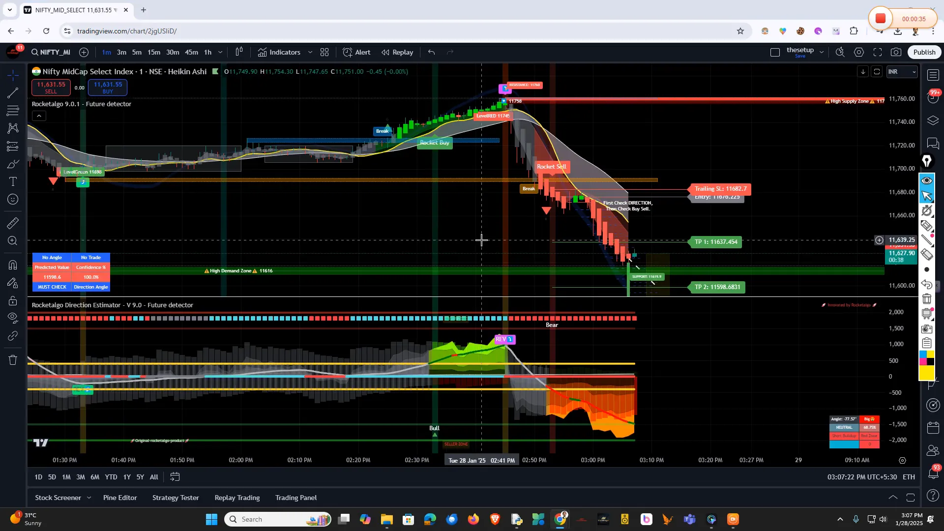Toggle the layout checkbox near thesetup
This screenshot has width=944, height=531.
tap(775, 52)
